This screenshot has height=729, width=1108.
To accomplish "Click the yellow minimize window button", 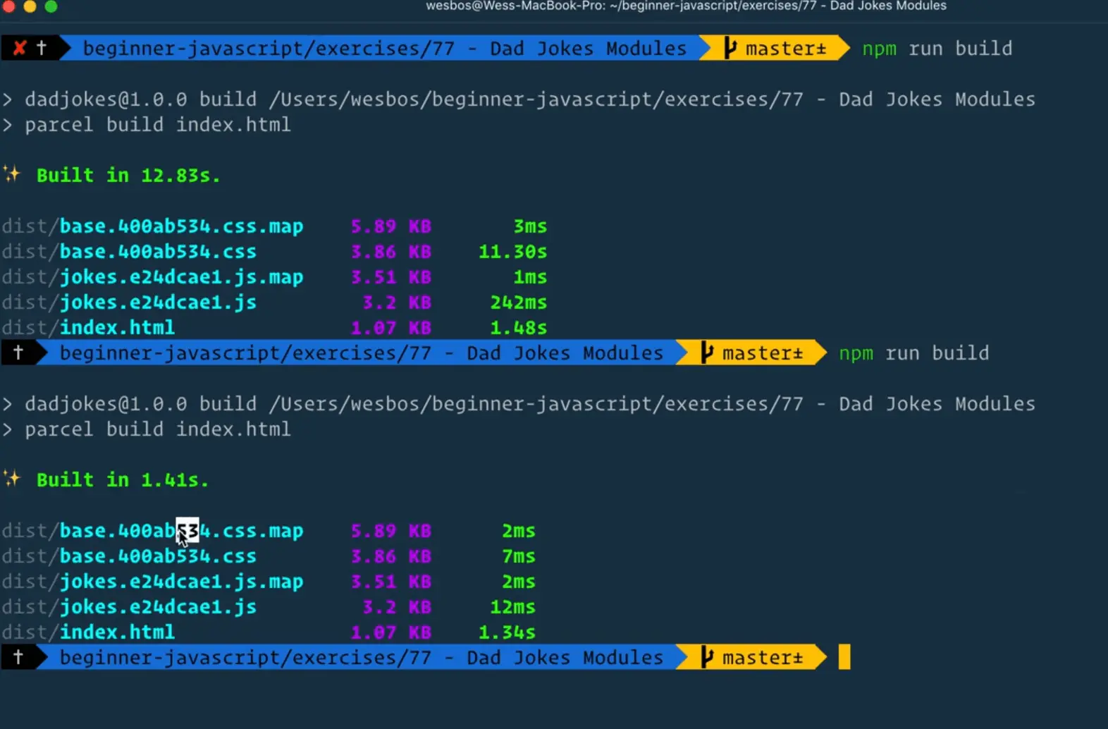I will pyautogui.click(x=30, y=6).
